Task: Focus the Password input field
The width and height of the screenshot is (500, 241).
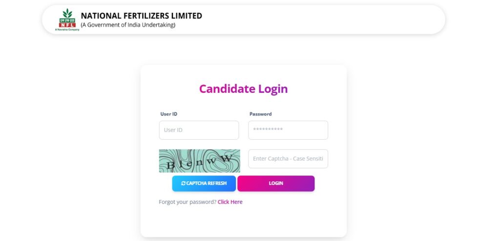Action: (288, 130)
